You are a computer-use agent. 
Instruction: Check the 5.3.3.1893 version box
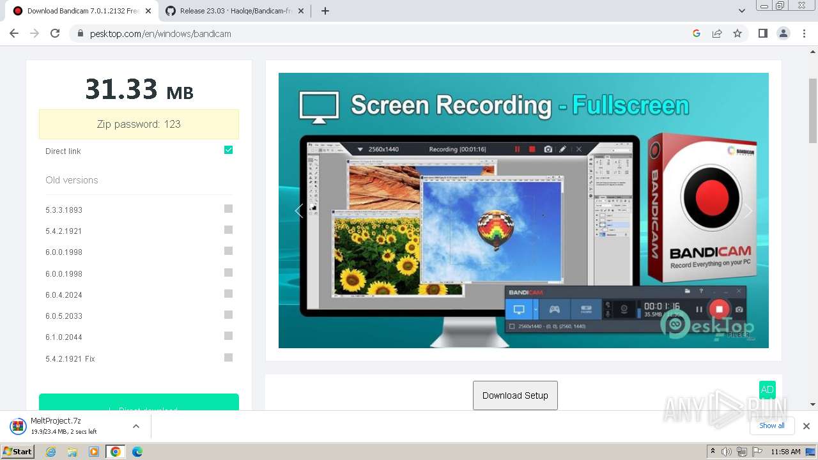click(x=228, y=209)
